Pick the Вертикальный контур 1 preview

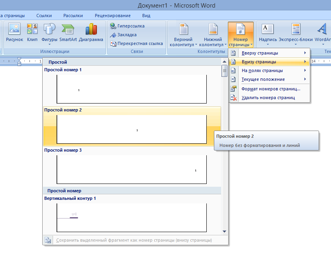tap(131, 217)
